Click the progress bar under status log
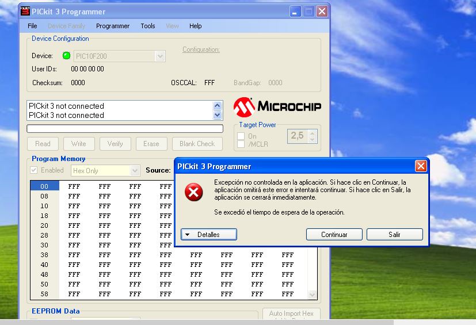 coord(125,129)
